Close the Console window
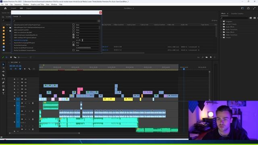 pos(100,12)
